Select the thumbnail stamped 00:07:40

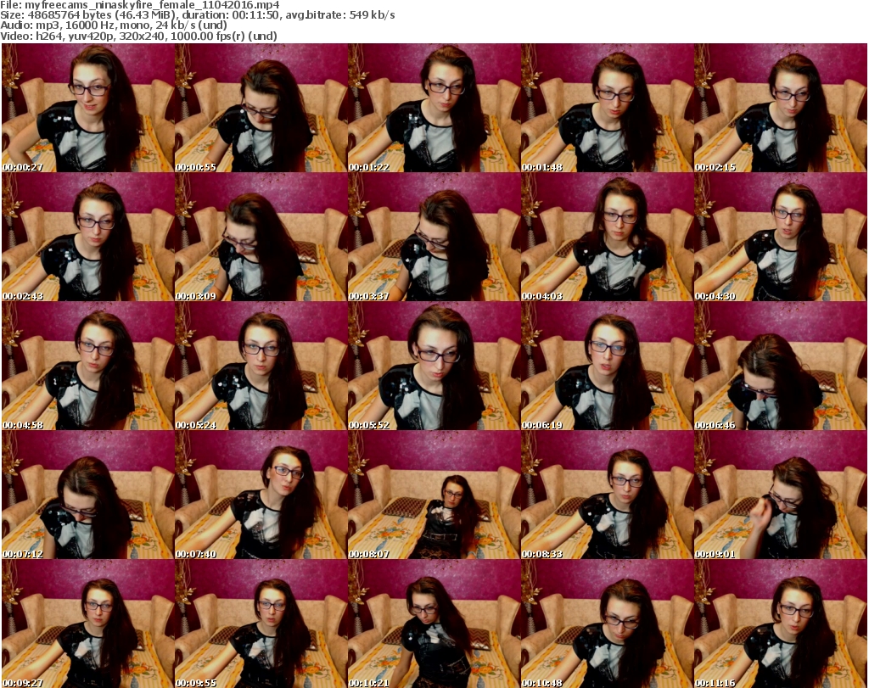[x=261, y=495]
